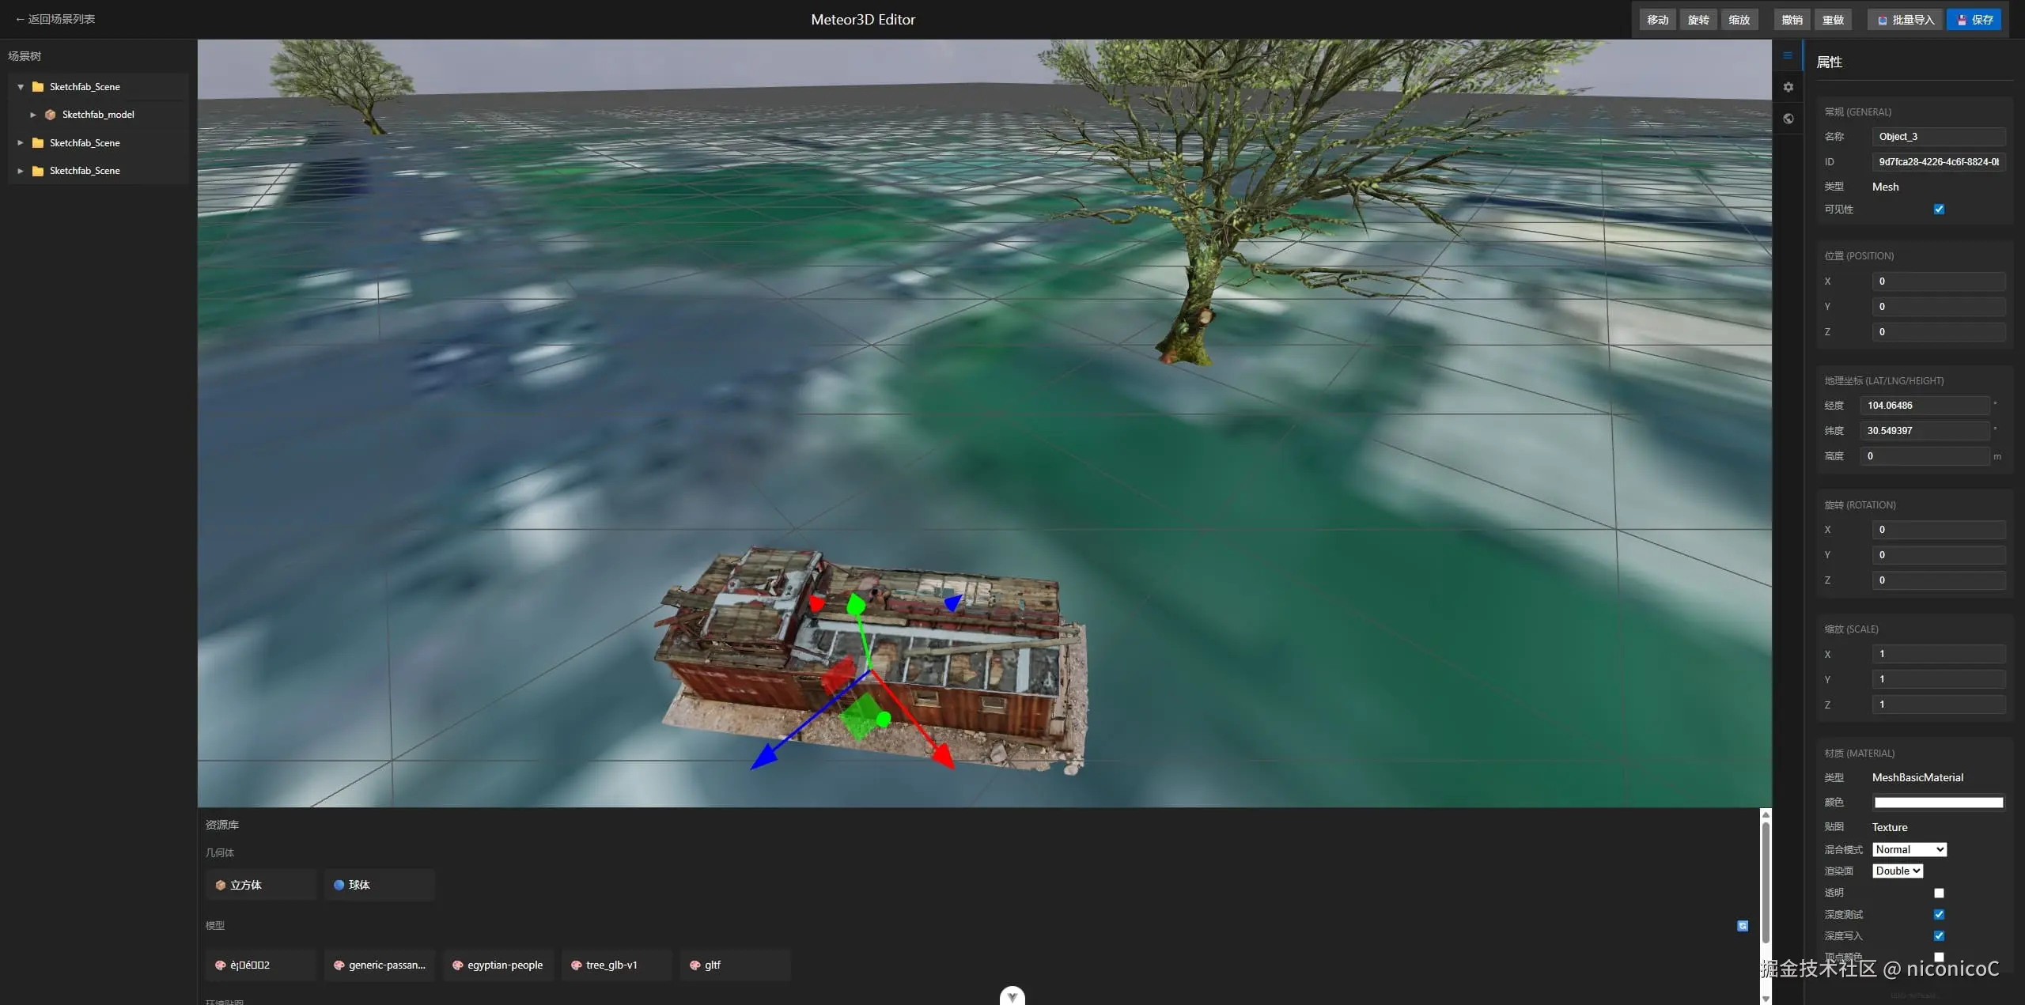Viewport: 2025px width, 1005px height.
Task: Toggle the 可见性 visibility checkbox
Action: point(1939,210)
